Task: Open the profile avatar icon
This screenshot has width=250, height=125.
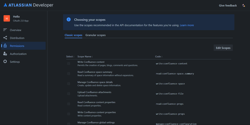Action: coord(243,5)
